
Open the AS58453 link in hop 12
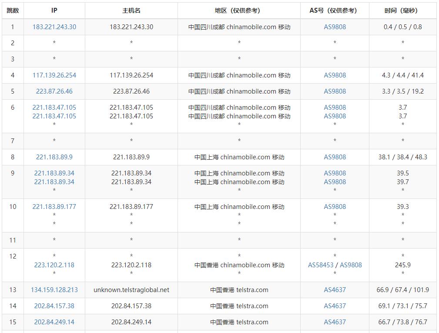point(321,265)
